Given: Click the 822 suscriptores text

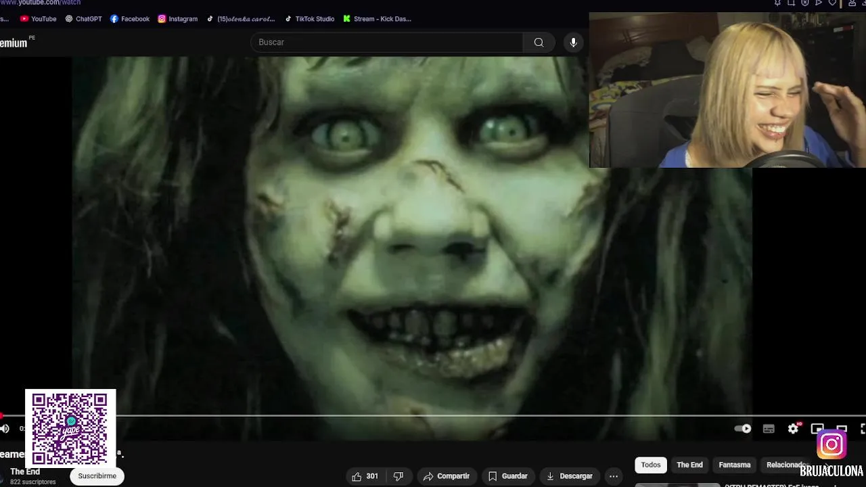Looking at the screenshot, I should [x=33, y=482].
